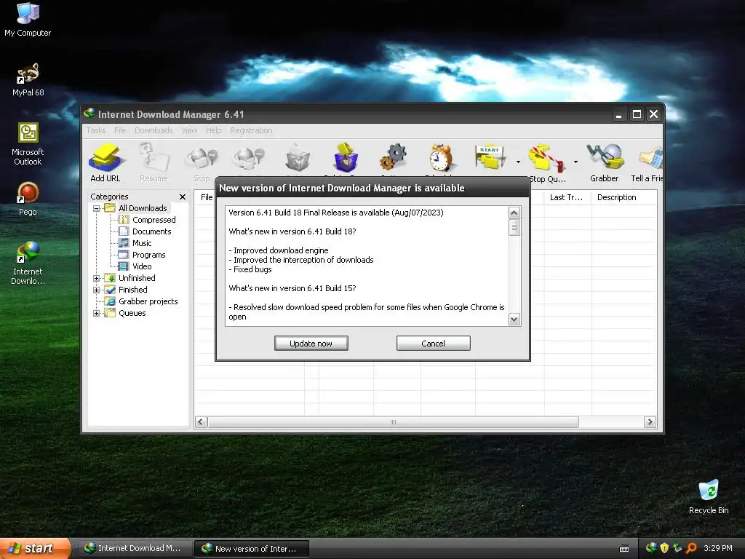Click the on-screen keyboard taskbar icon

[x=624, y=549]
